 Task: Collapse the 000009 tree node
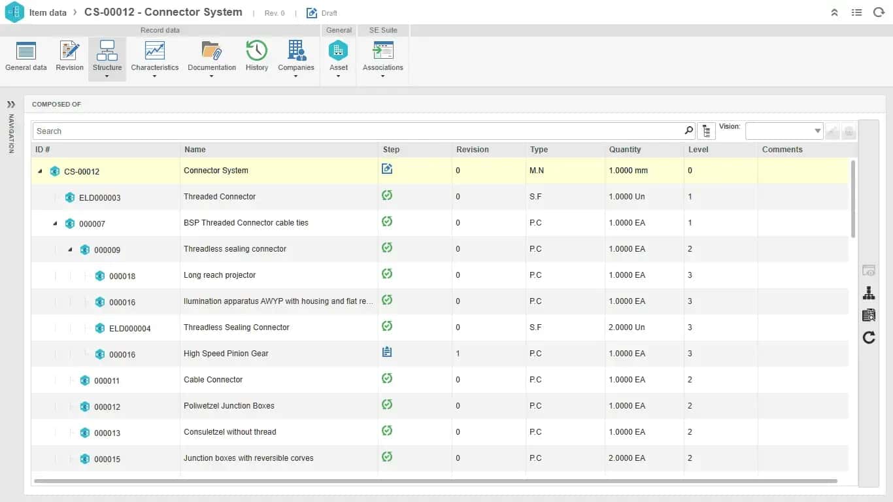[x=70, y=250]
